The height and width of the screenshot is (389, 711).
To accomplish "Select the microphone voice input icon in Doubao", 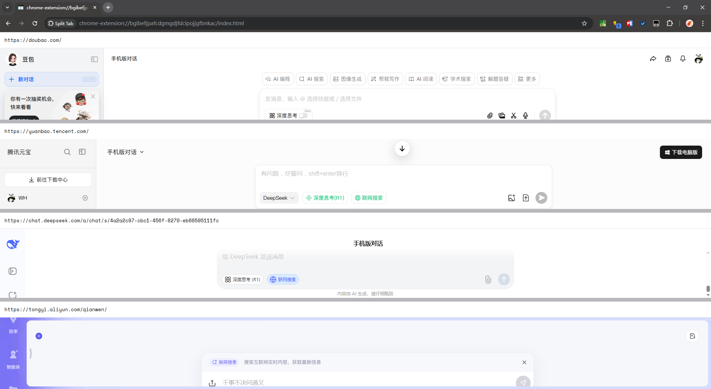I will pos(525,116).
